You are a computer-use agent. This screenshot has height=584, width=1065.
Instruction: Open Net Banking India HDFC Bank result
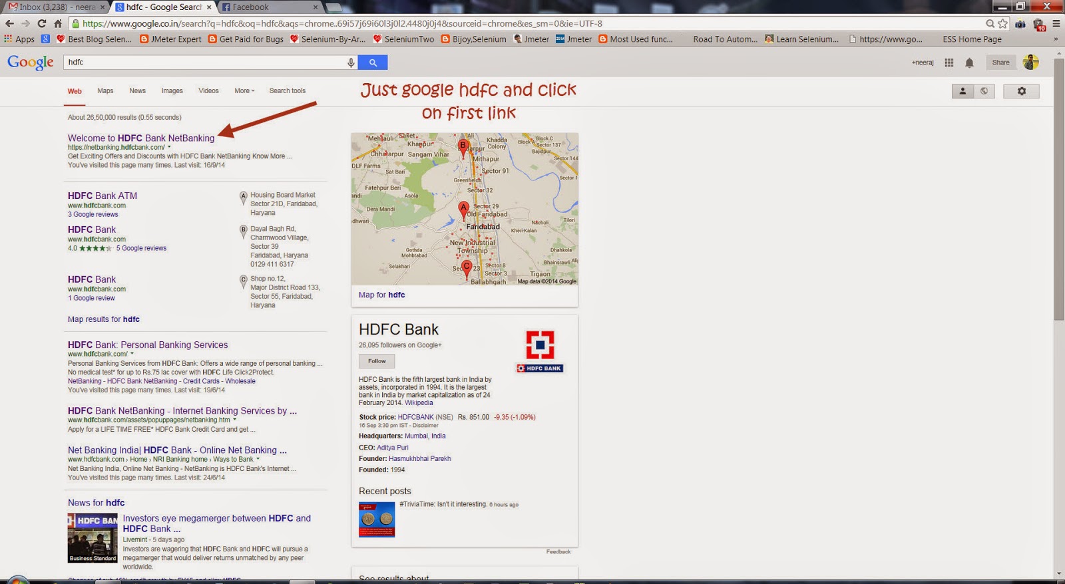point(177,450)
